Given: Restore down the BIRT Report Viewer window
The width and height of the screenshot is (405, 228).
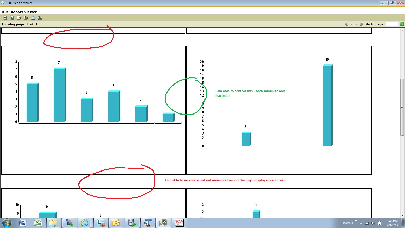Looking at the screenshot, I should tap(392, 3).
